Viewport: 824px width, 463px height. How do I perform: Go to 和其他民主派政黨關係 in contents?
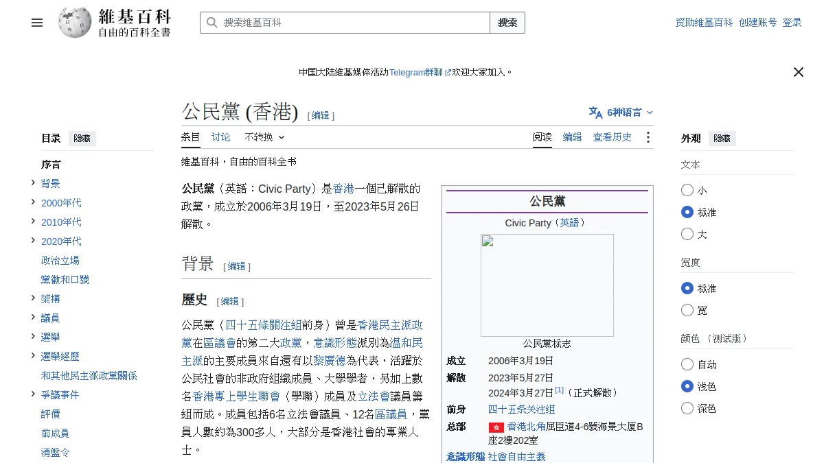point(89,375)
